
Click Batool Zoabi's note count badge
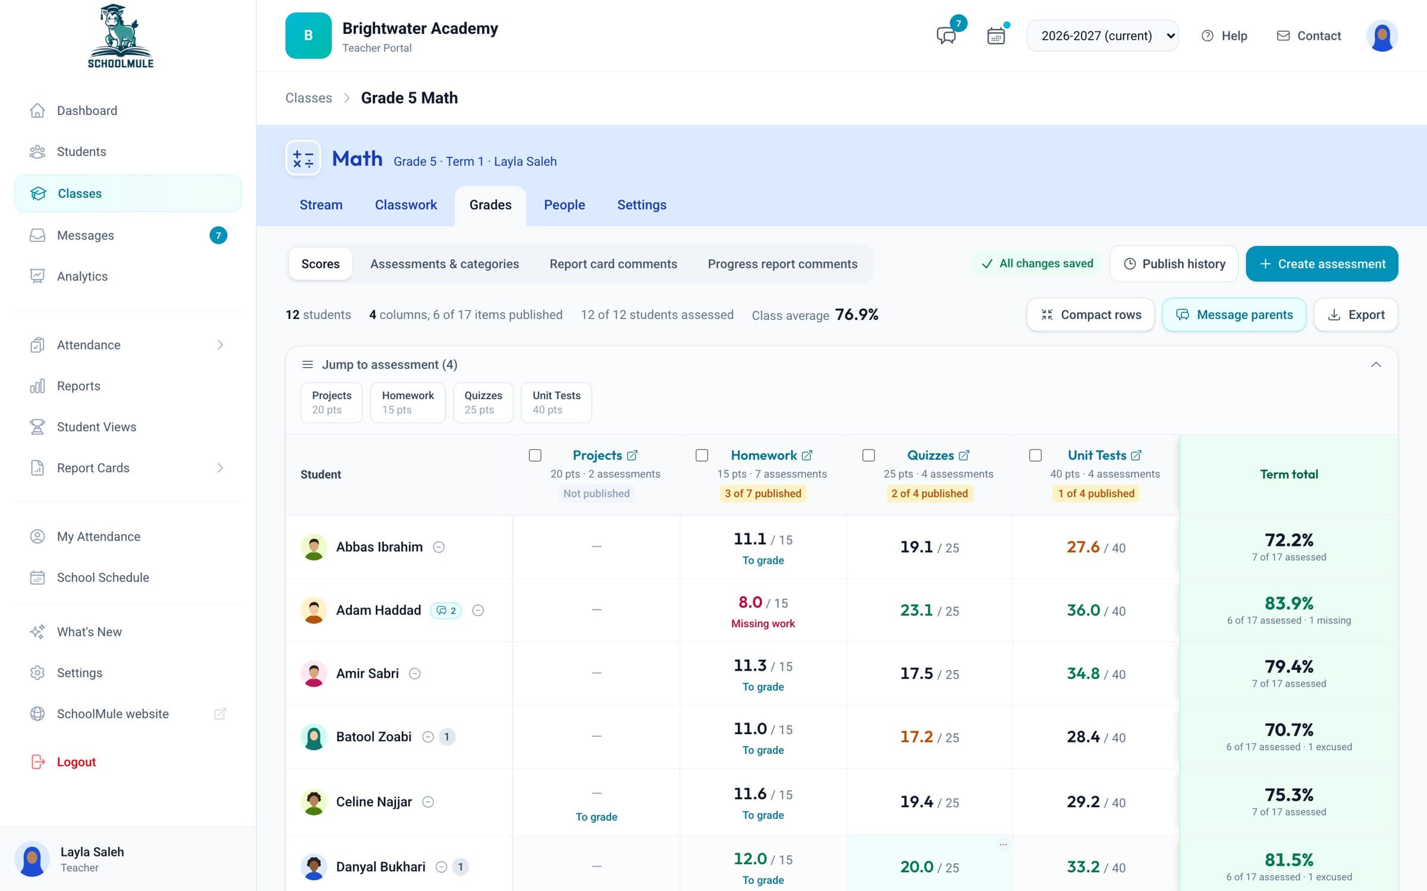click(447, 737)
